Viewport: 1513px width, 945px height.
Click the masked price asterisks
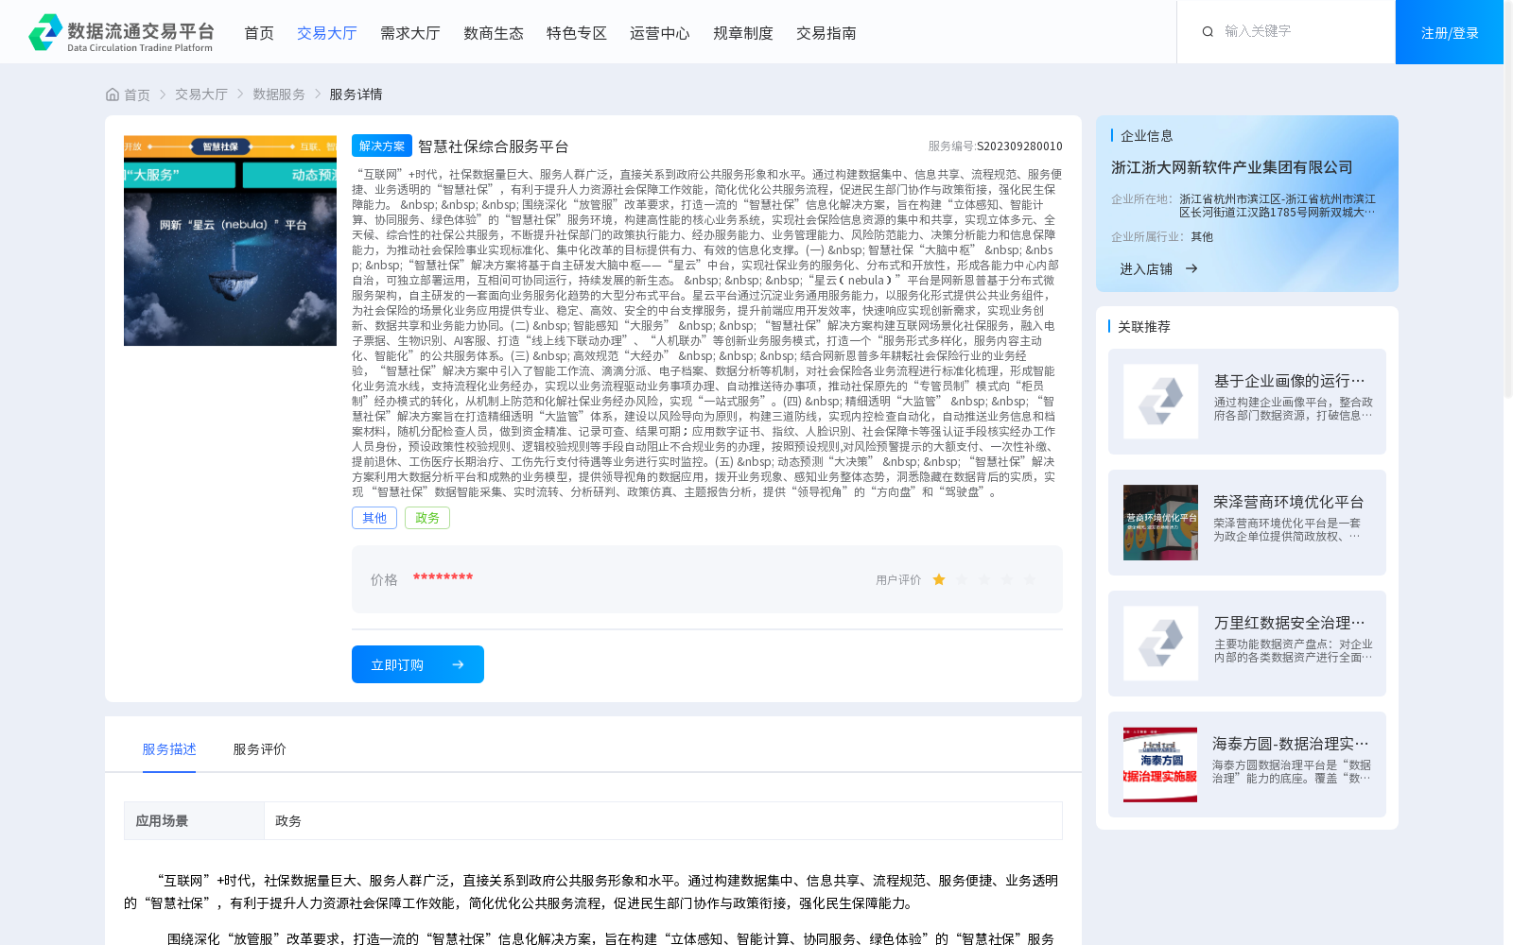443,578
